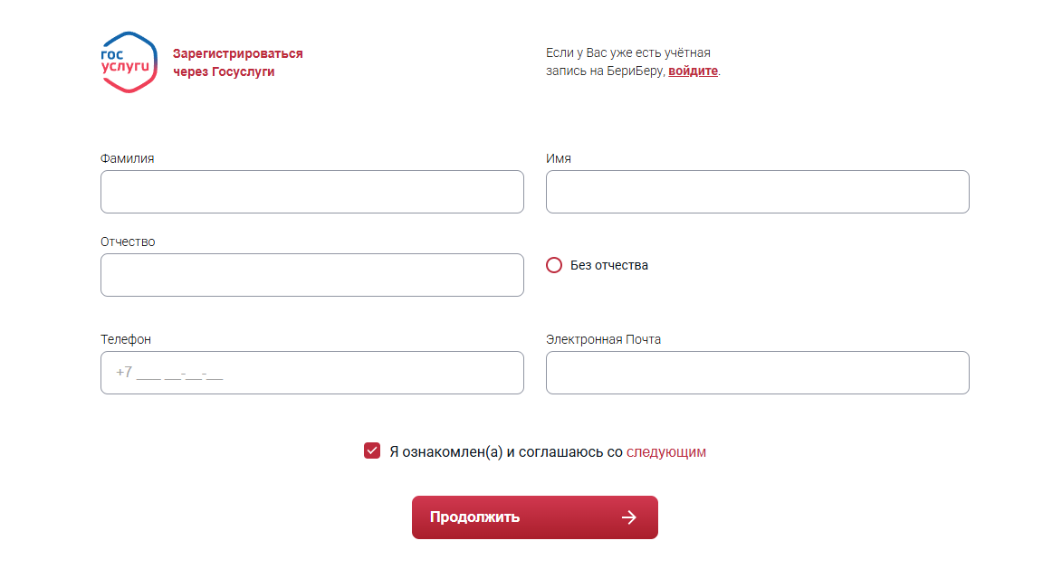Click into the Имя text field

point(757,192)
